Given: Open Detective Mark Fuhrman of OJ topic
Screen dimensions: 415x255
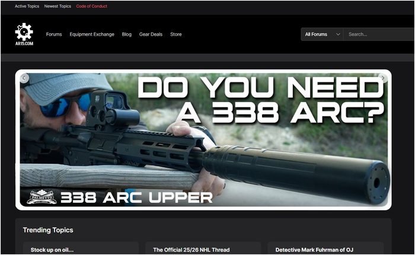Looking at the screenshot, I should (x=314, y=250).
